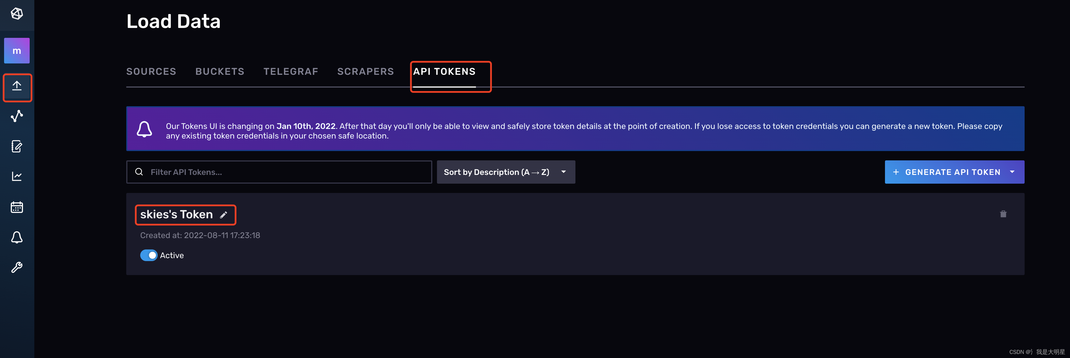The width and height of the screenshot is (1070, 358).
Task: Open Dashboards chart icon in sidebar
Action: coord(17,176)
